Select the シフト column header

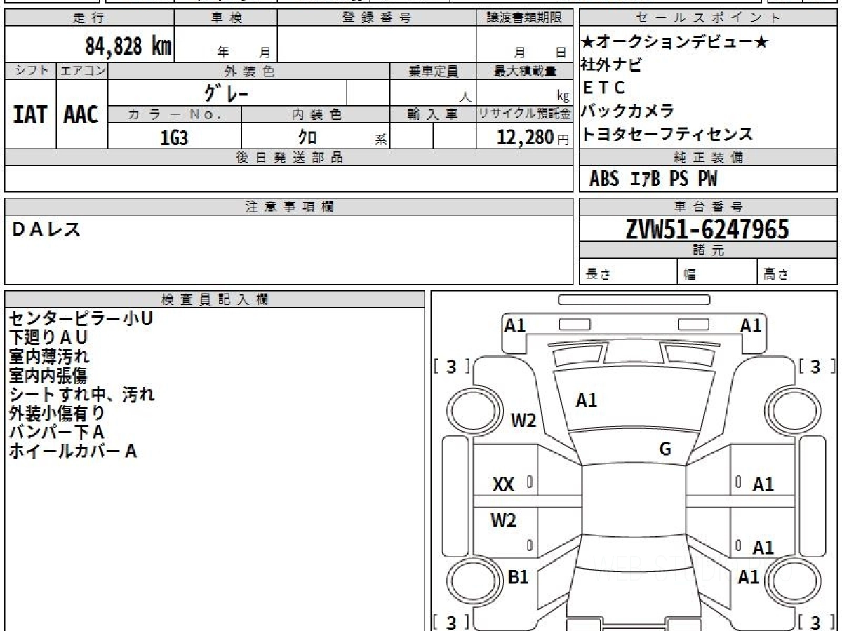point(30,71)
